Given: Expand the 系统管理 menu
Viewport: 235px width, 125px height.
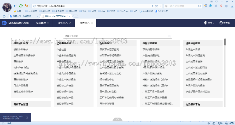Looking at the screenshot, I should pyautogui.click(x=43, y=23).
